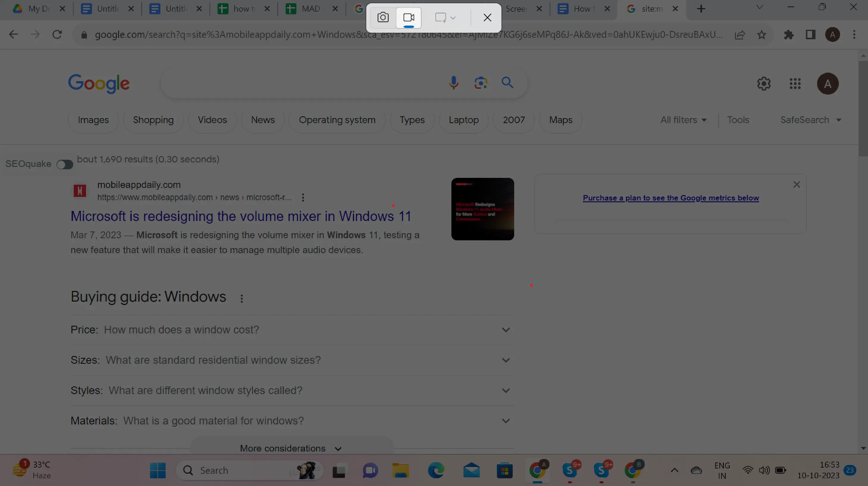The width and height of the screenshot is (868, 486).
Task: Toggle the SEOquake switch
Action: [65, 164]
